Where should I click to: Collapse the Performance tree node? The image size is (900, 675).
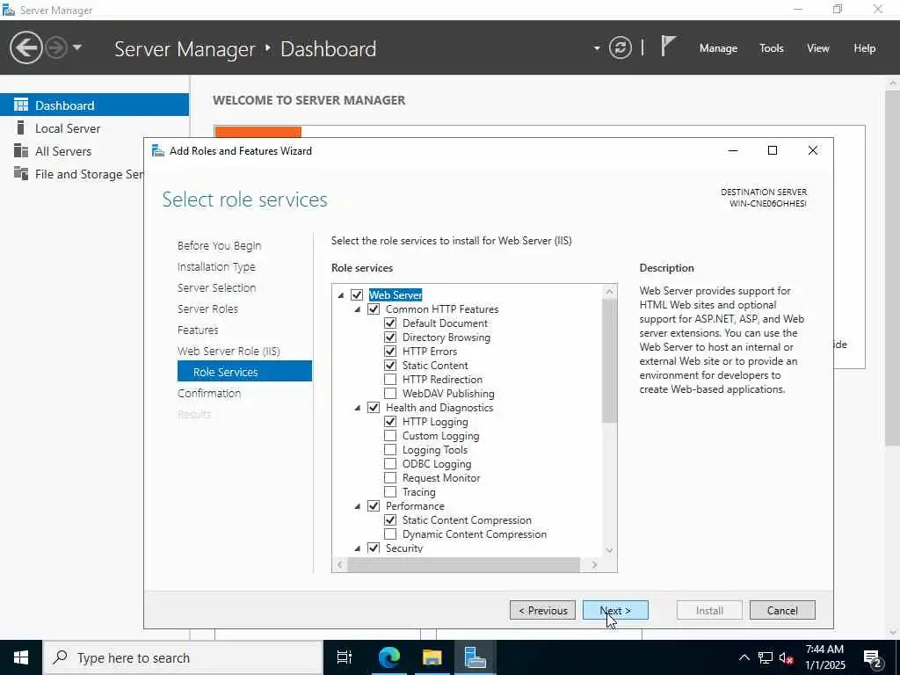point(358,506)
